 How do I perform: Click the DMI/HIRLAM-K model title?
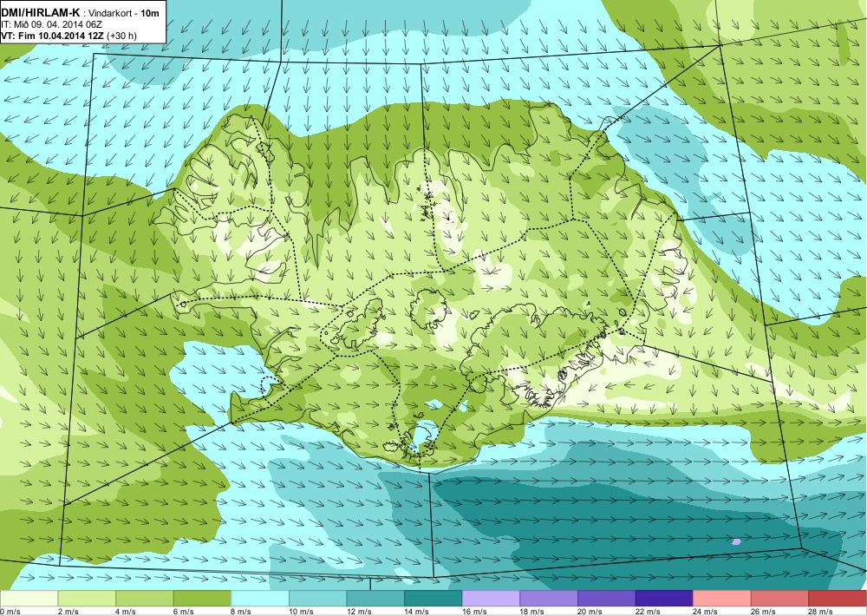coord(40,13)
